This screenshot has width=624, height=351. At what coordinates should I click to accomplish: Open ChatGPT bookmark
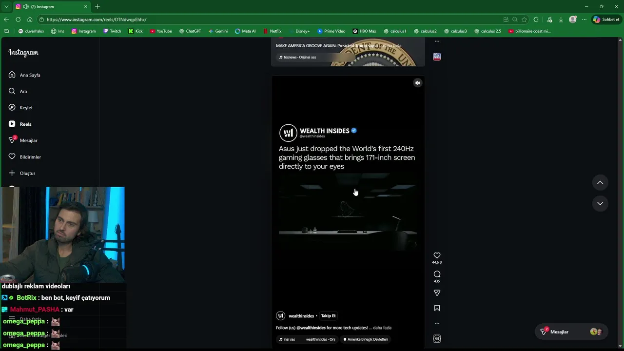pyautogui.click(x=190, y=31)
